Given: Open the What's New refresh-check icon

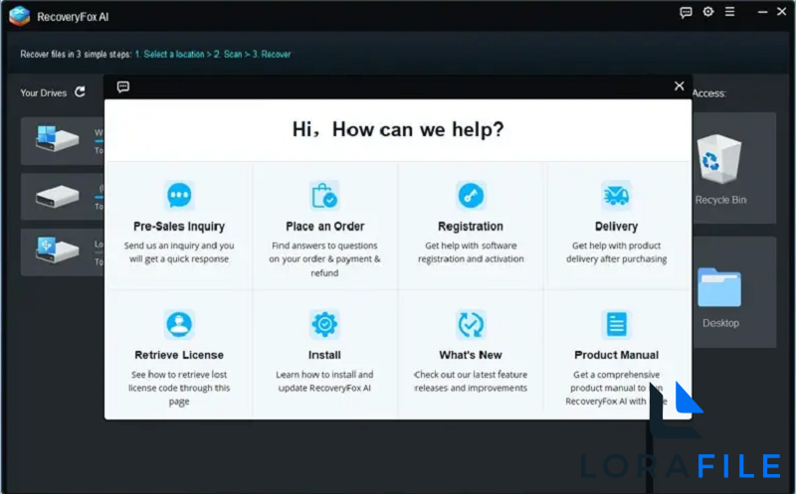Looking at the screenshot, I should coord(471,324).
